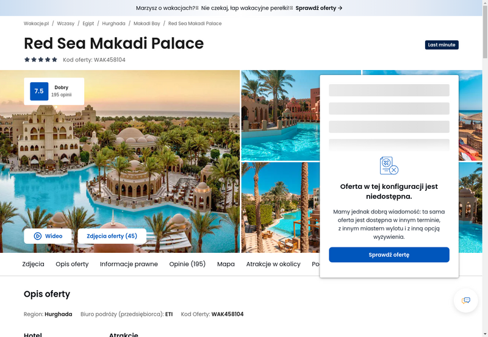Click the unavailable offer document icon
488x337 pixels.
[x=389, y=166]
